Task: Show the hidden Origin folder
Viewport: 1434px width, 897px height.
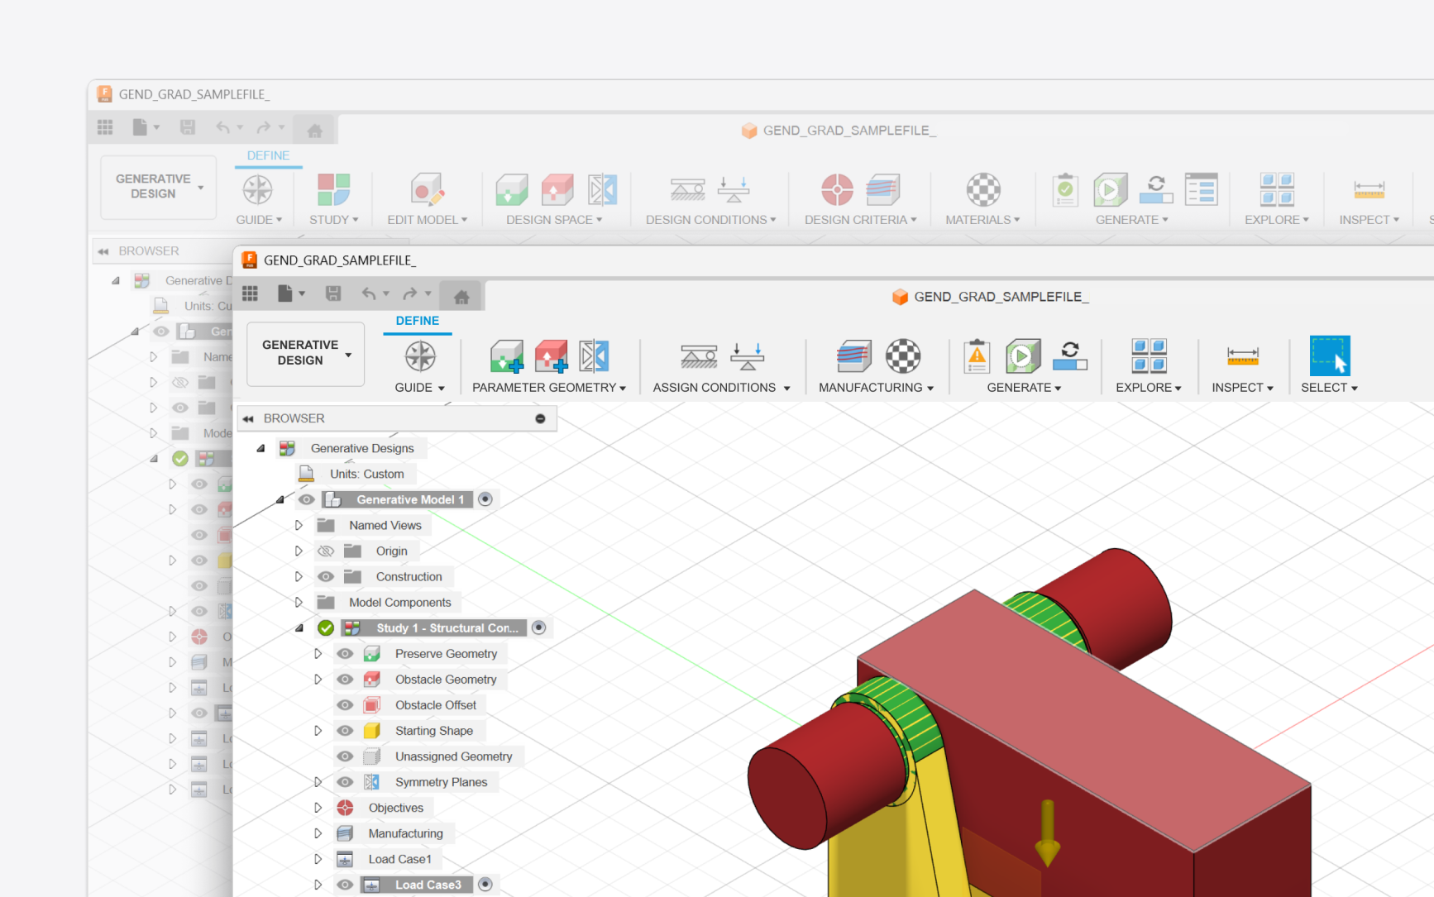Action: click(326, 551)
